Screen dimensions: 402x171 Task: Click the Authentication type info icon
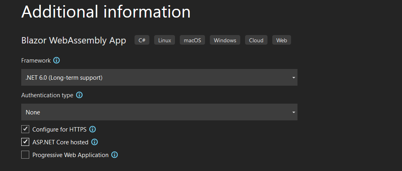[x=79, y=95]
